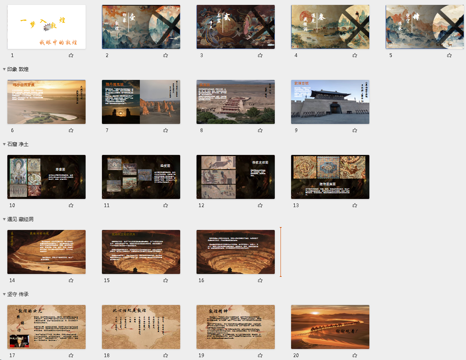Click the transition star icon under slide 16
Viewport: 466px width, 360px height.
[260, 280]
